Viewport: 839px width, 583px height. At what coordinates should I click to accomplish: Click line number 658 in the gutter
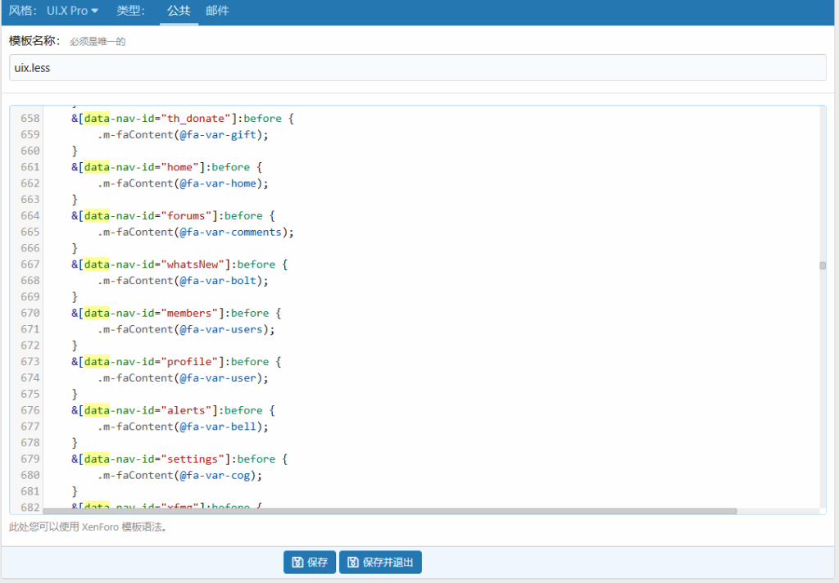[29, 119]
